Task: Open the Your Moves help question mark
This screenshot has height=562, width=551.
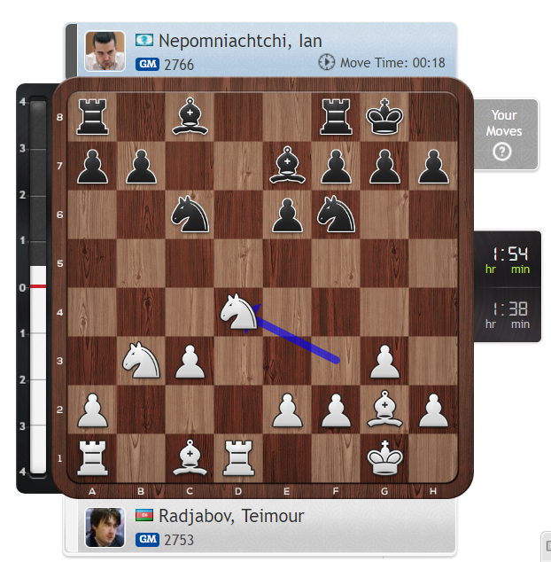Action: click(502, 152)
